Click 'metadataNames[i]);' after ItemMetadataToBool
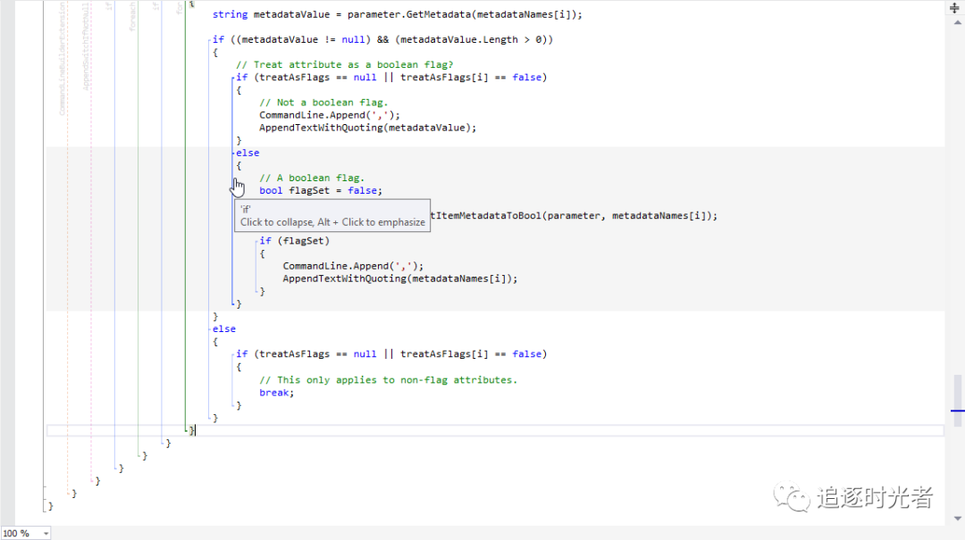The height and width of the screenshot is (540, 965). coord(665,216)
